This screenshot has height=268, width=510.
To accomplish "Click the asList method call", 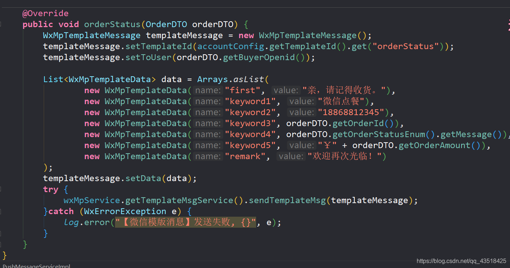I will coord(249,80).
